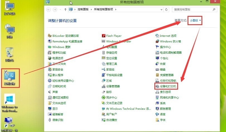Open the 疑难解答 link
Viewport: 226px width, 132px height.
click(x=58, y=114)
